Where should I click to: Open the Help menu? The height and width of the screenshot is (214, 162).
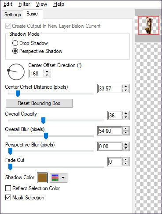click(x=59, y=4)
